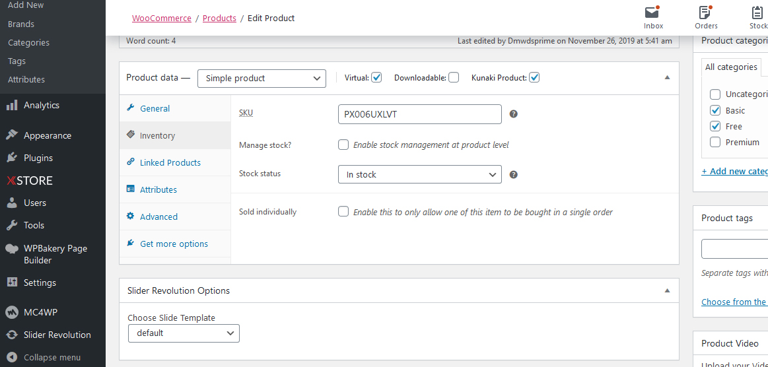This screenshot has height=367, width=768.
Task: Click the SKU help question mark icon
Action: tap(513, 114)
